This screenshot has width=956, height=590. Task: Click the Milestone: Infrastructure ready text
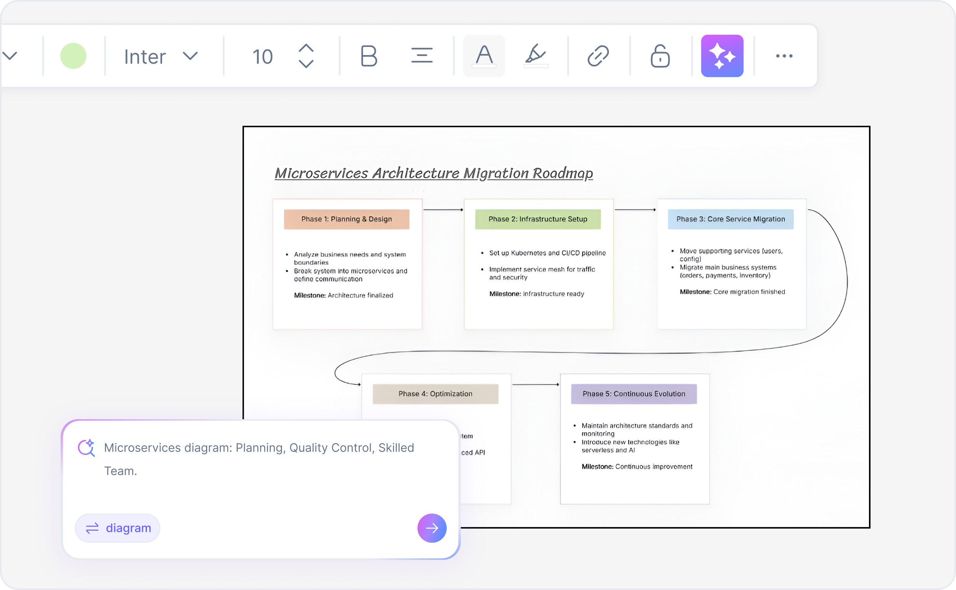pyautogui.click(x=537, y=294)
